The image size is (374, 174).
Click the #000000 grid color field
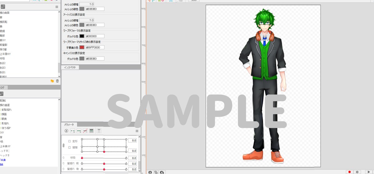95,36
